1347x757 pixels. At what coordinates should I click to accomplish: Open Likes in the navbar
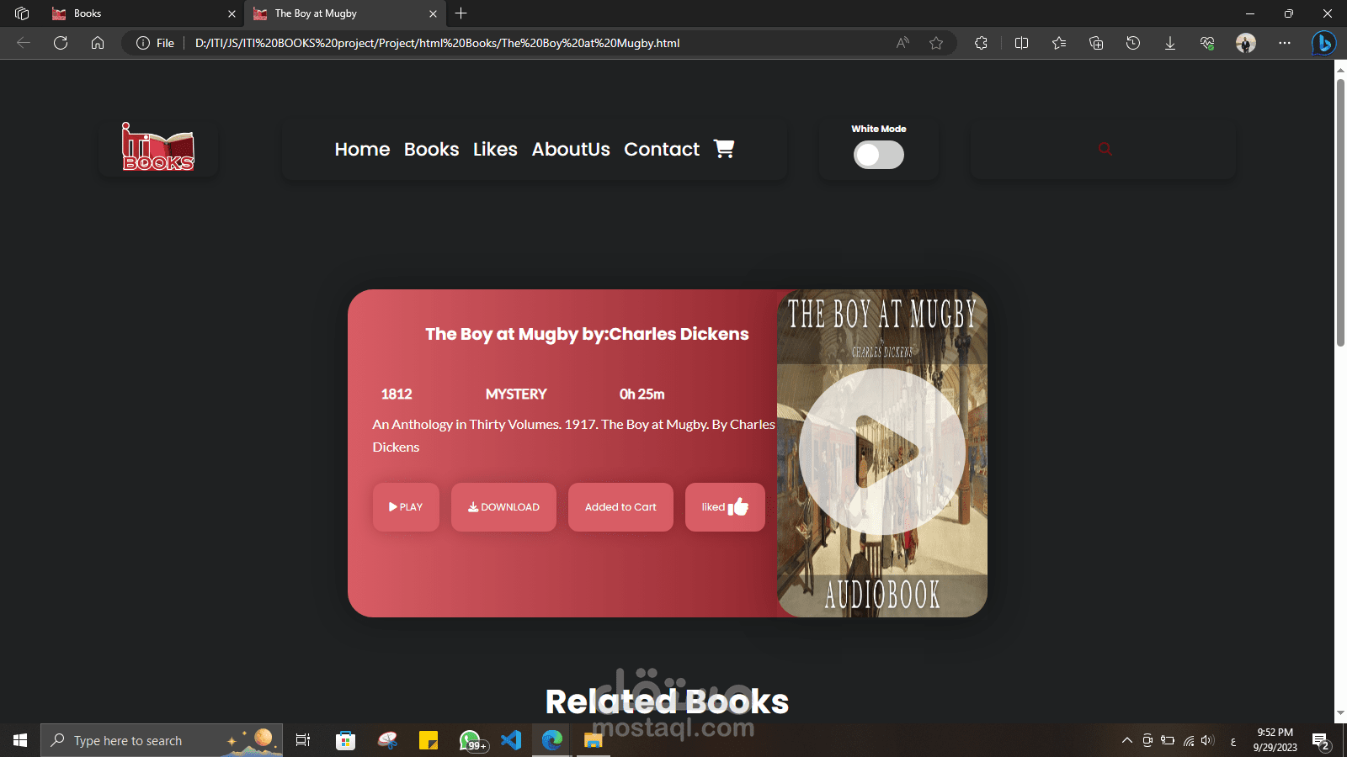pyautogui.click(x=495, y=149)
